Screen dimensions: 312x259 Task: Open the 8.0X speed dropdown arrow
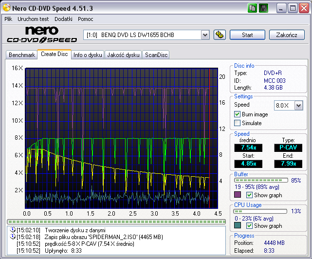point(299,105)
